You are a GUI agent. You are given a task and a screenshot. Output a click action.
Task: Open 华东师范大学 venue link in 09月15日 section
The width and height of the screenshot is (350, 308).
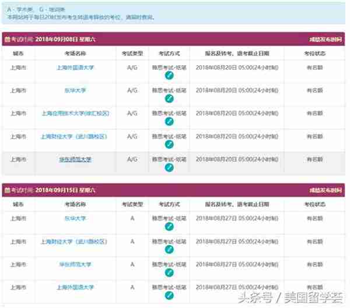[75, 264]
